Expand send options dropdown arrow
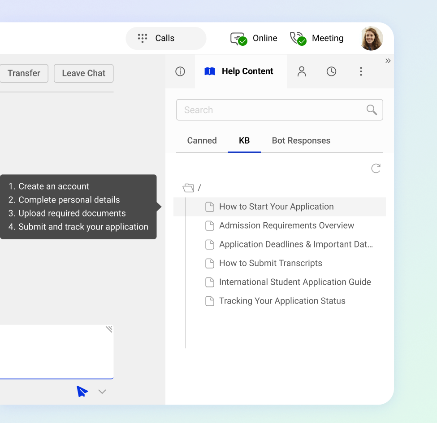The image size is (437, 423). (x=102, y=392)
